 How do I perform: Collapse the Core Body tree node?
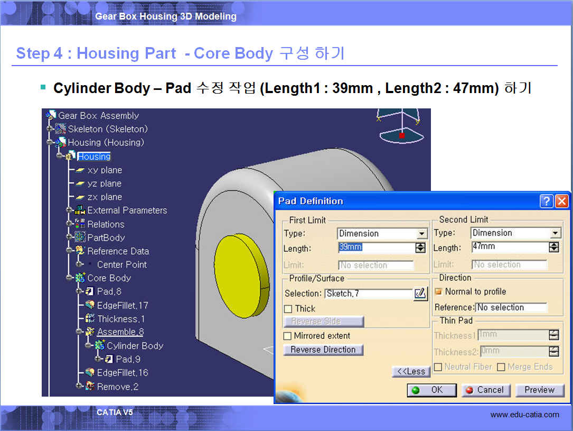69,278
